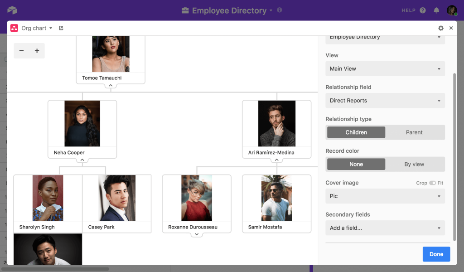This screenshot has width=464, height=272.
Task: Open the HELP link
Action: pyautogui.click(x=408, y=10)
